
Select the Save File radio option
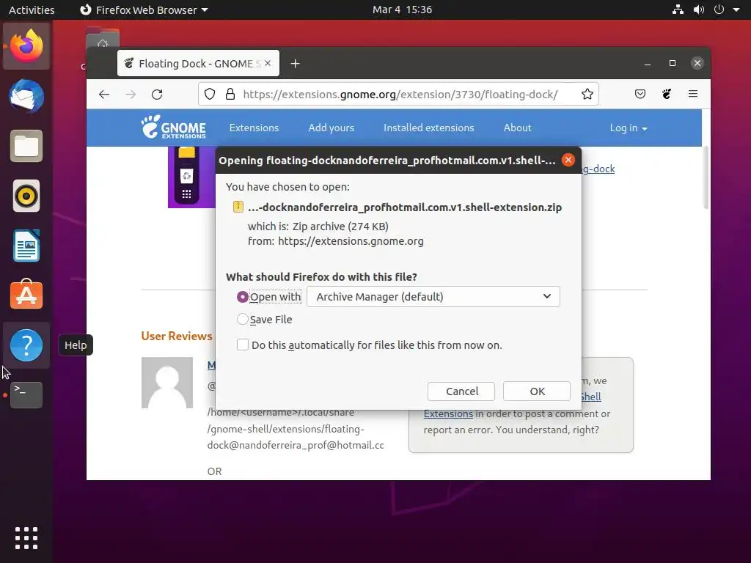tap(242, 319)
